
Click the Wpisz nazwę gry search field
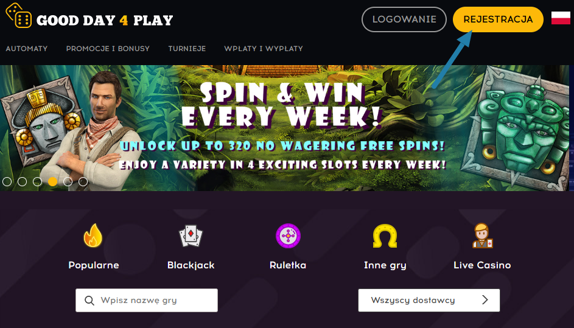[x=147, y=300]
